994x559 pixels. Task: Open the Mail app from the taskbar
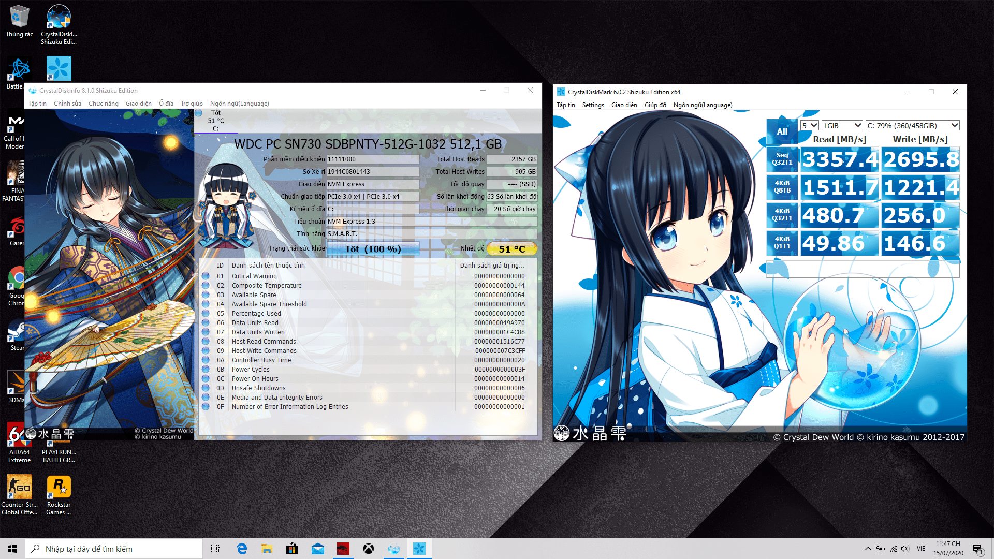pyautogui.click(x=318, y=549)
